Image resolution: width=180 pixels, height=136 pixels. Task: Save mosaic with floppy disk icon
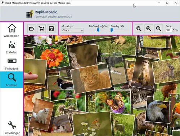coord(51,29)
